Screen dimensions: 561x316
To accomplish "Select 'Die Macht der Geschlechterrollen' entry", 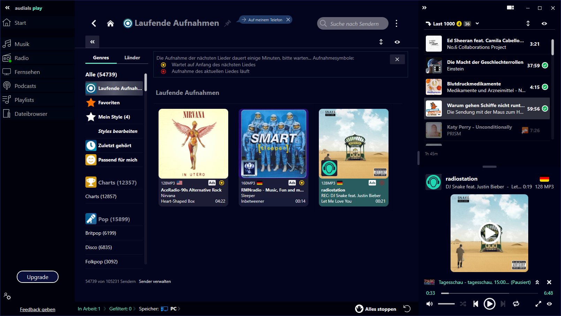I will tap(487, 66).
